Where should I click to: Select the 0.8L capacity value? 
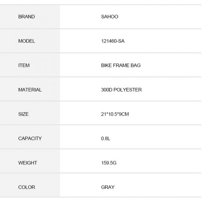[x=105, y=138]
